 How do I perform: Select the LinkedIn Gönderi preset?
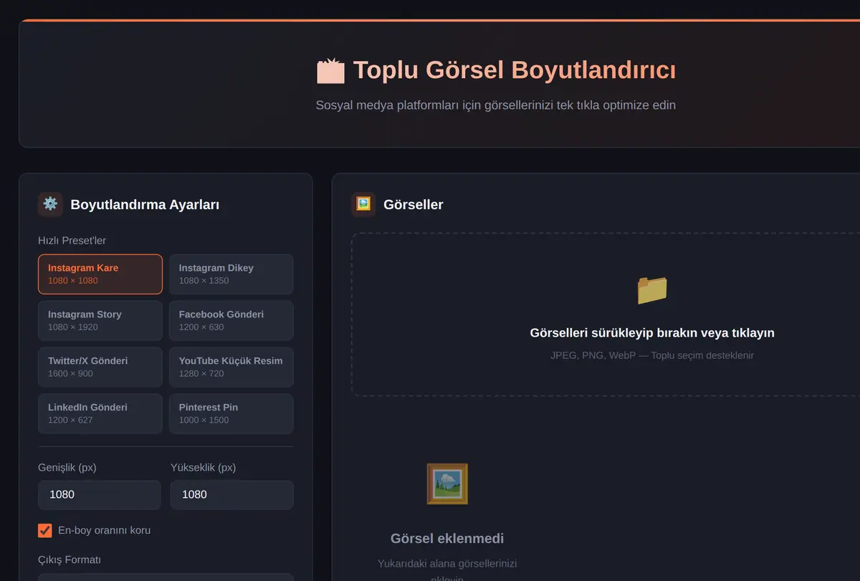(x=100, y=413)
